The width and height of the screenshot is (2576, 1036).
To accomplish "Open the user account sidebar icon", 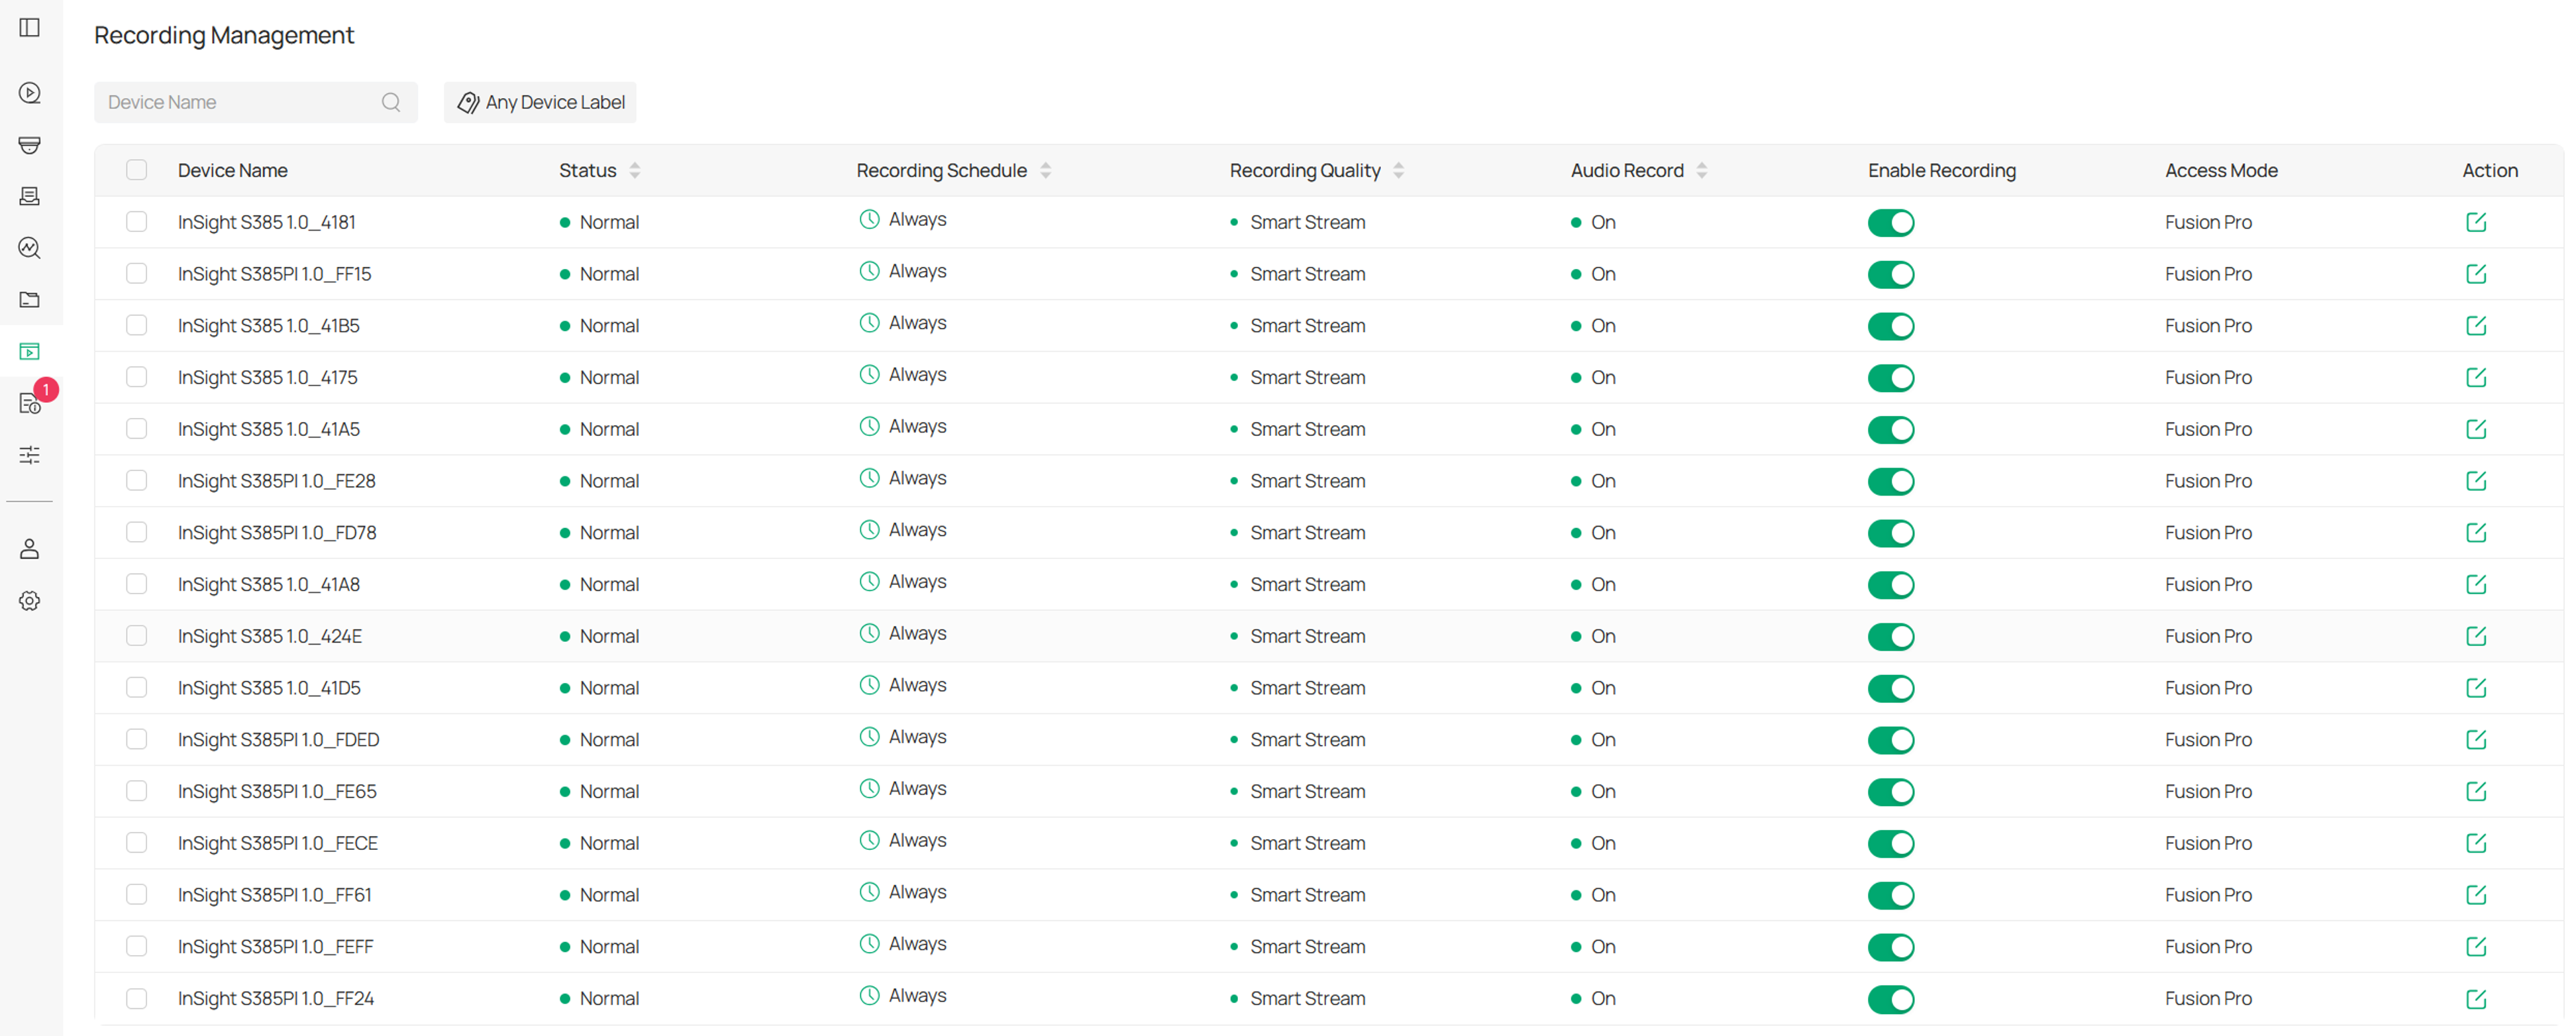I will [x=30, y=549].
